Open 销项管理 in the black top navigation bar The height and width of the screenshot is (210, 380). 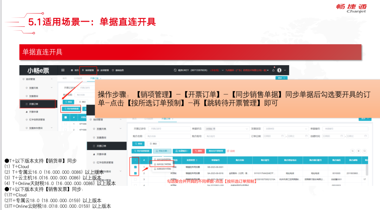88,70
